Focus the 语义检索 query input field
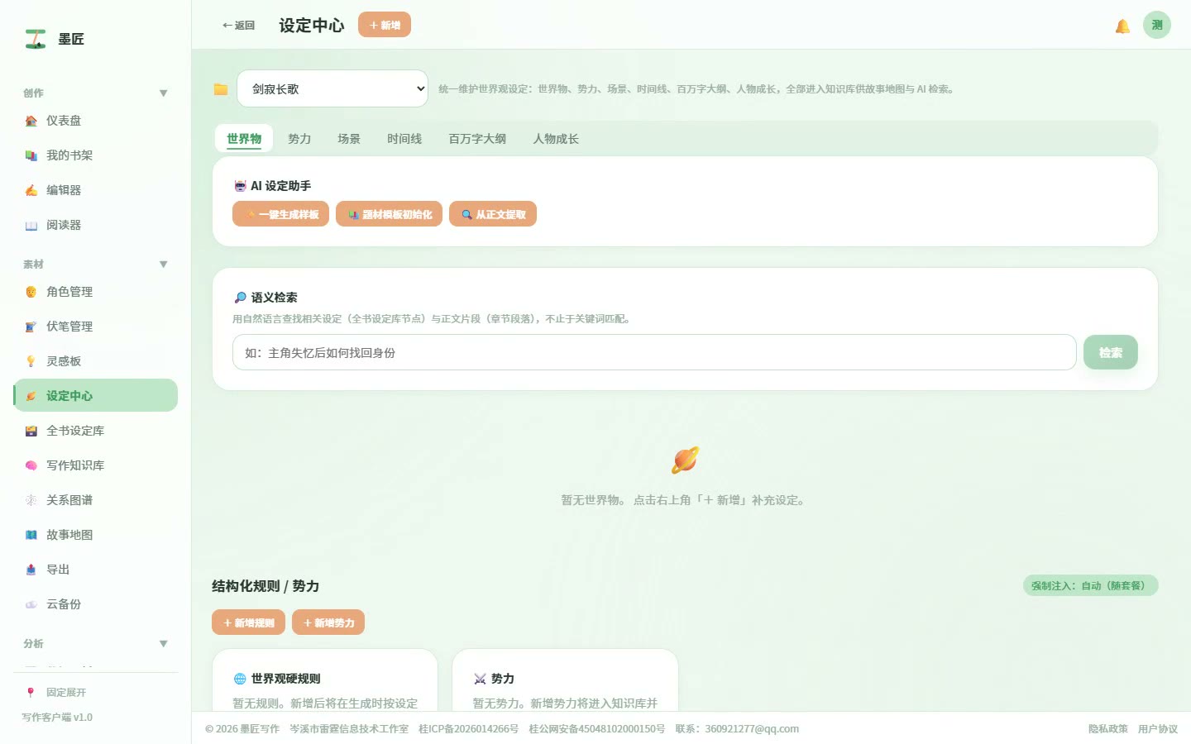This screenshot has height=744, width=1191. point(654,352)
